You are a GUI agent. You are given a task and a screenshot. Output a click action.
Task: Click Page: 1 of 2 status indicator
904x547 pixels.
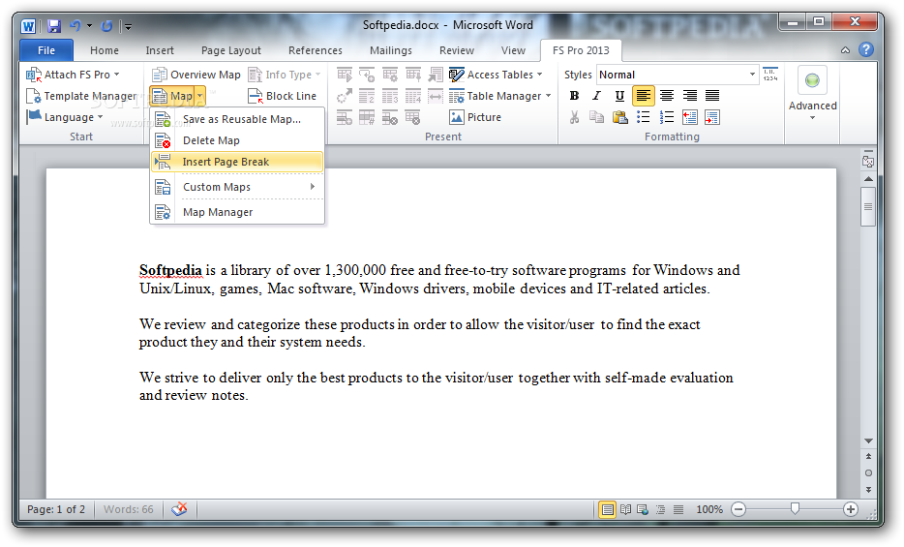[56, 509]
